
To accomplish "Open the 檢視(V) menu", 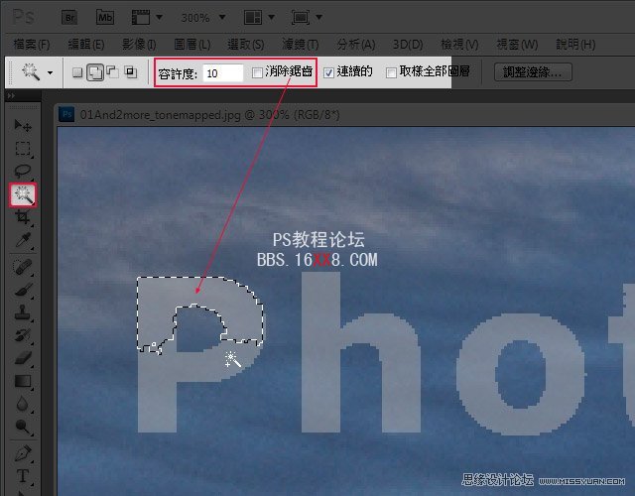I will click(459, 44).
